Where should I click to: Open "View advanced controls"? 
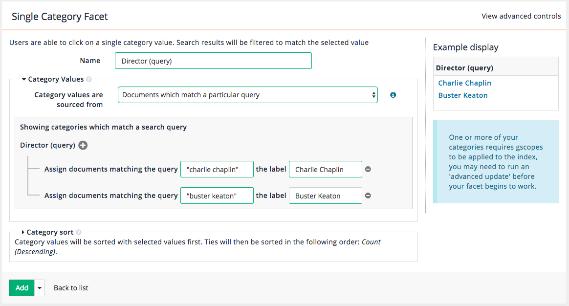[x=521, y=16]
